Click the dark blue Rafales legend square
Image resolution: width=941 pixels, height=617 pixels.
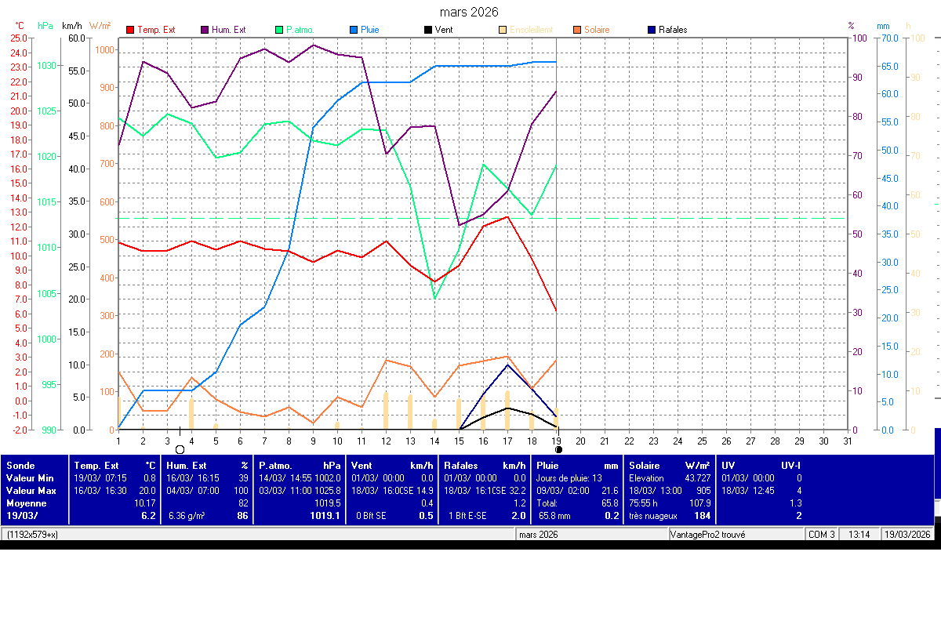[651, 31]
